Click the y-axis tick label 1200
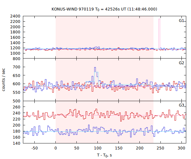191x159 pixels. point(15,48)
